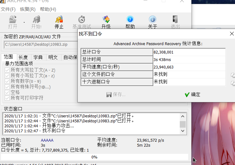235x165 pixels.
Task: Click the Upgrade (升级) toolbar icon
Action: [106, 19]
